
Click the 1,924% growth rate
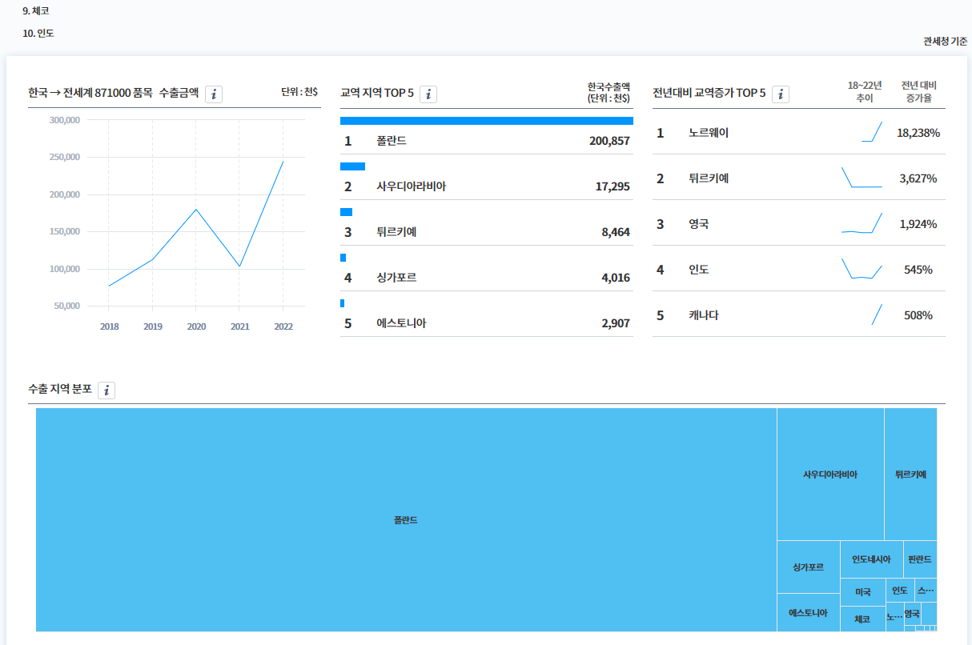coord(918,224)
